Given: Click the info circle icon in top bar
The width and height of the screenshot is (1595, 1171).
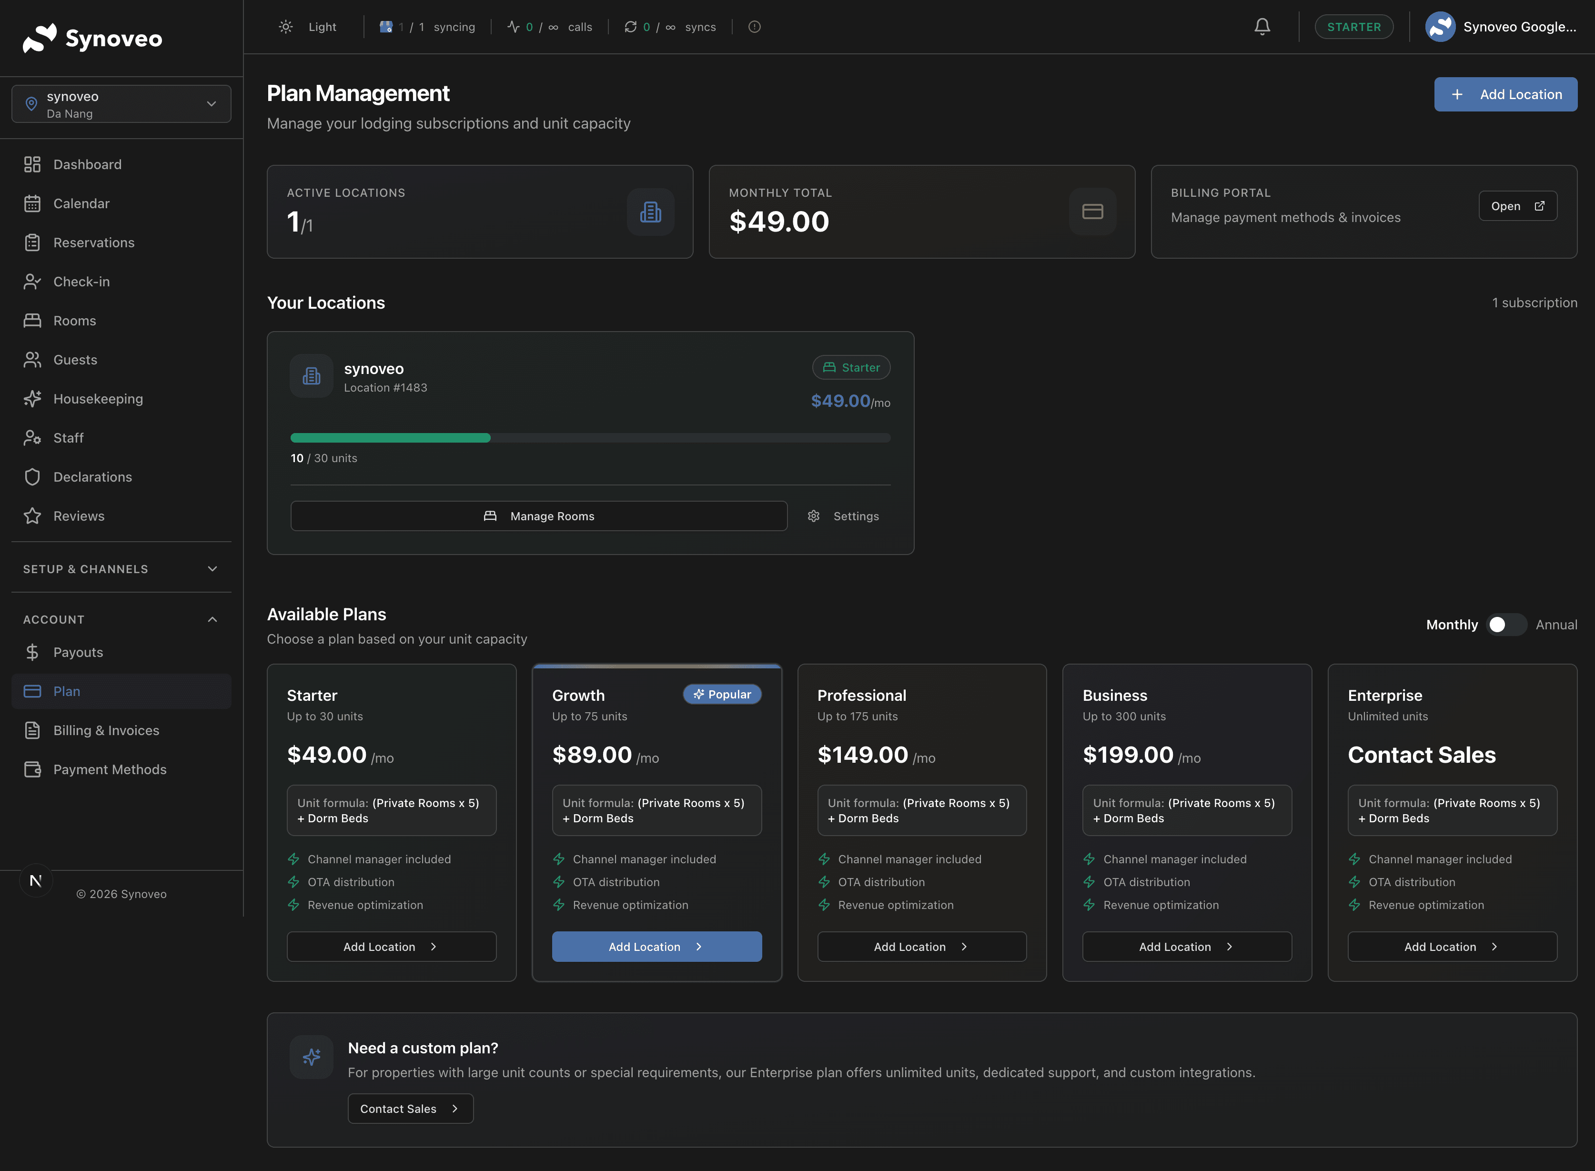Looking at the screenshot, I should click(754, 27).
